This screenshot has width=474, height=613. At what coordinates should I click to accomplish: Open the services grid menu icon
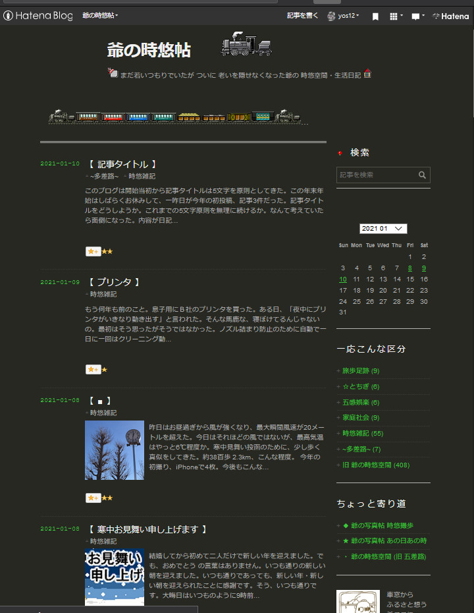[x=396, y=16]
